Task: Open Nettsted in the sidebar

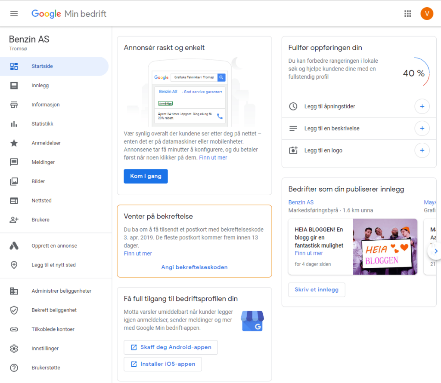Action: [41, 200]
